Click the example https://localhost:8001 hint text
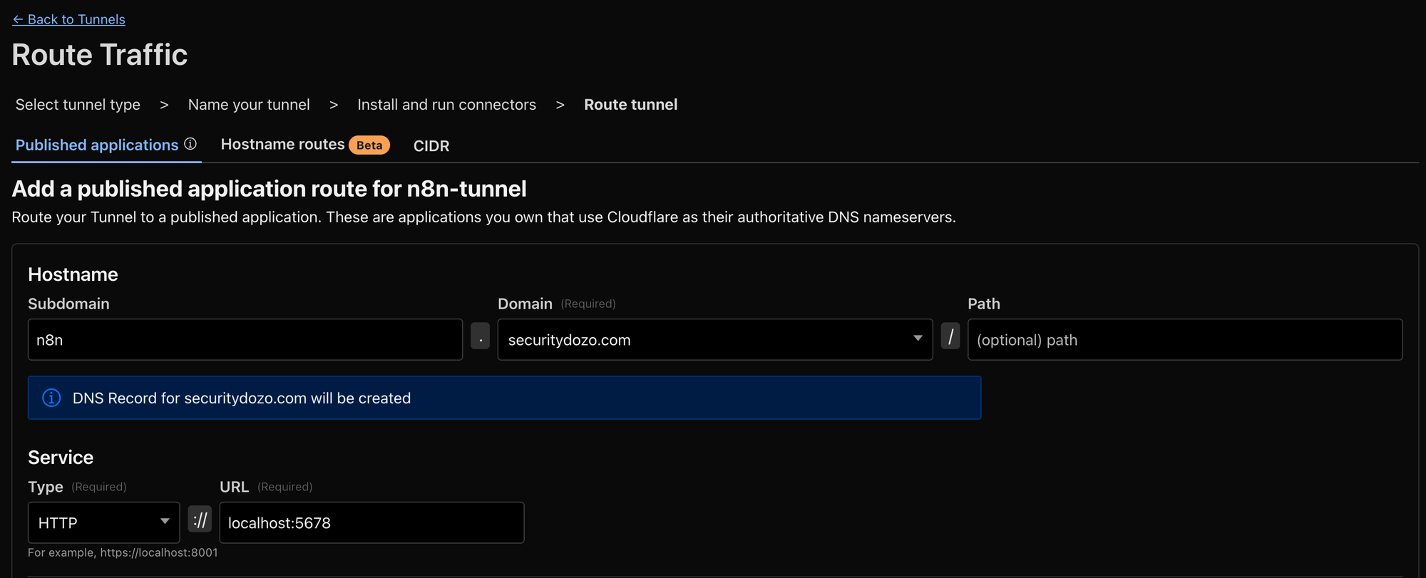The width and height of the screenshot is (1426, 578). [x=123, y=552]
